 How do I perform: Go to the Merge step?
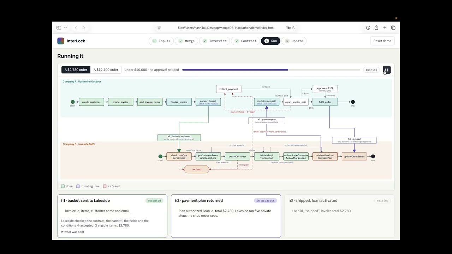click(x=187, y=41)
